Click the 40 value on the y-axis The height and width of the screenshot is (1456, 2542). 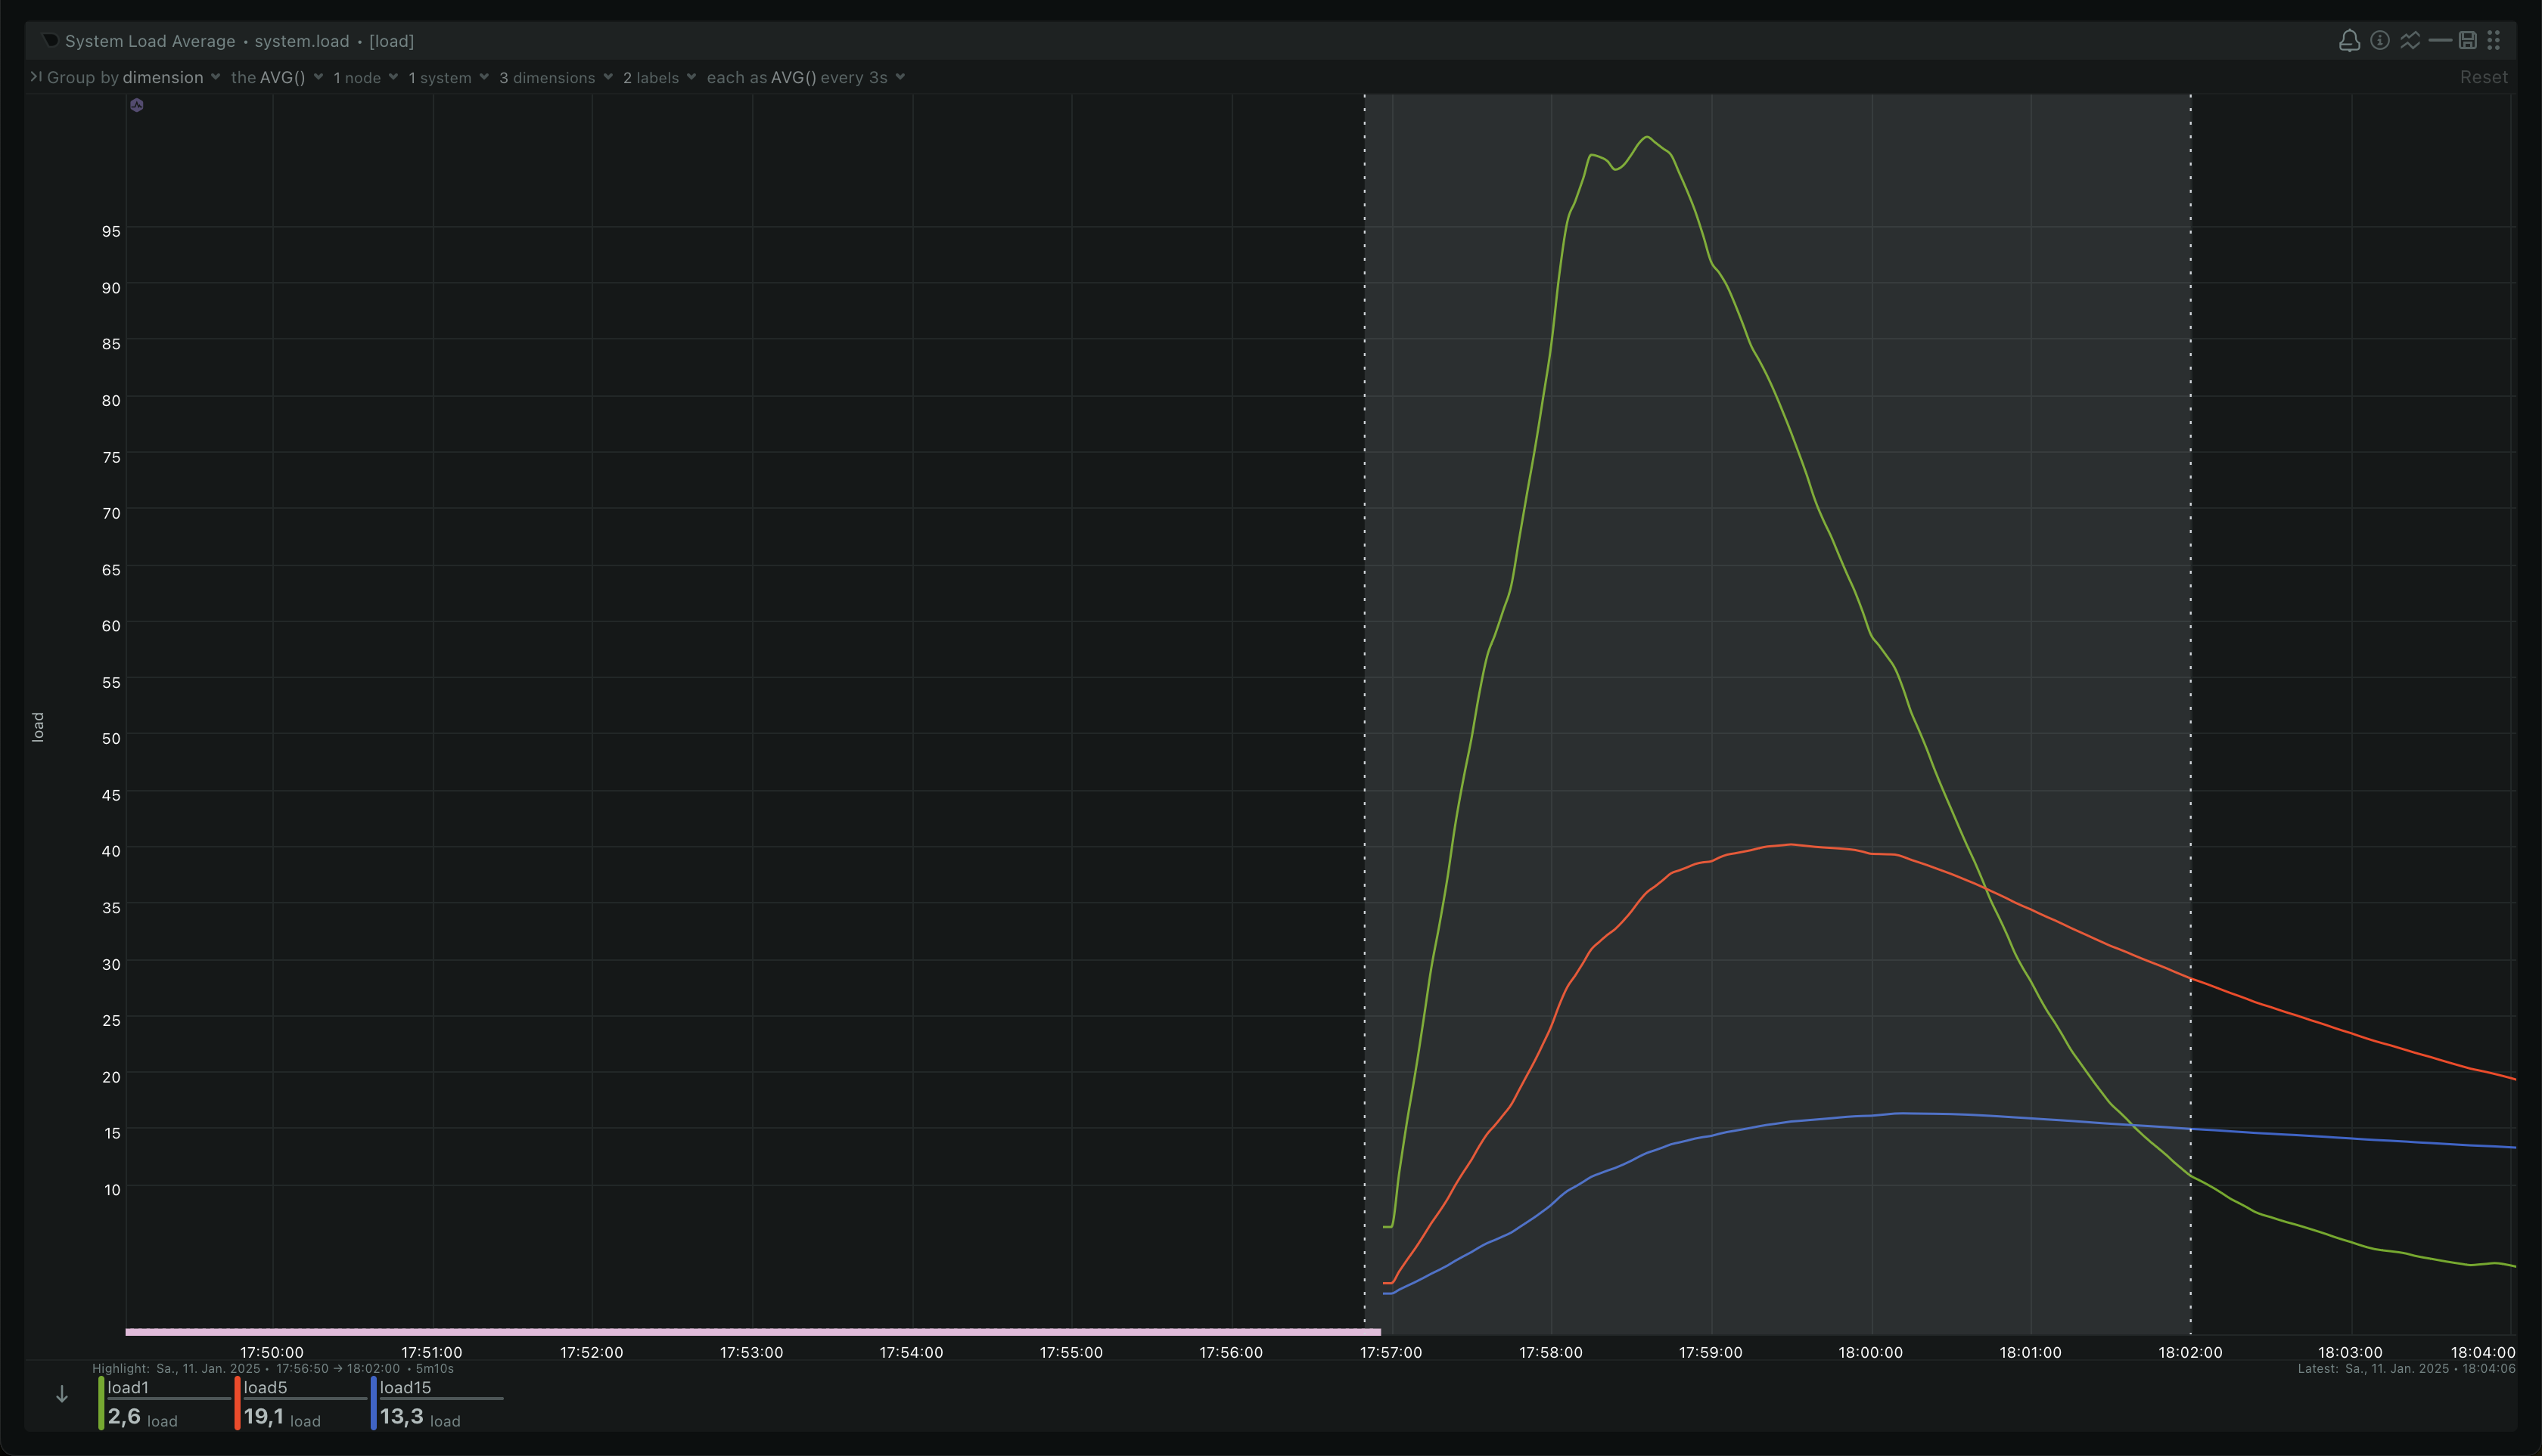tap(111, 851)
